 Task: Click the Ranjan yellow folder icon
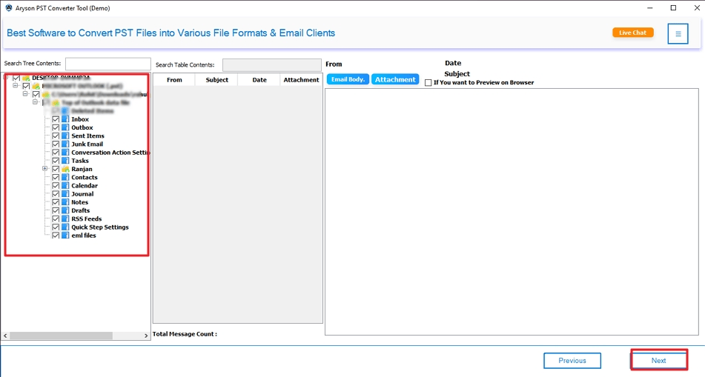point(65,169)
